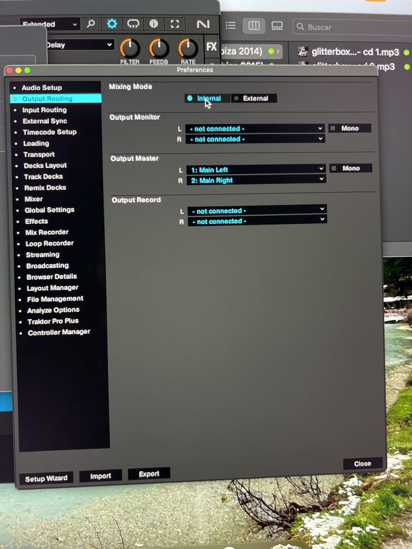This screenshot has width=412, height=549.
Task: Open Streaming preferences section
Action: (x=42, y=255)
